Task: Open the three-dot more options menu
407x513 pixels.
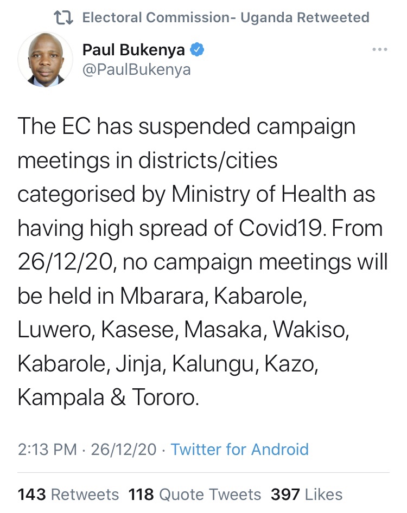Action: click(379, 50)
